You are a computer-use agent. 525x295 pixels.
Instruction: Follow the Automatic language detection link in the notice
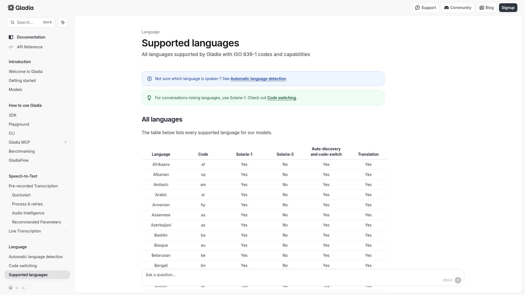[x=258, y=79]
